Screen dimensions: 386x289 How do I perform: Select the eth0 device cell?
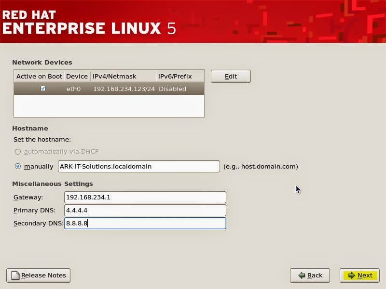(x=73, y=89)
